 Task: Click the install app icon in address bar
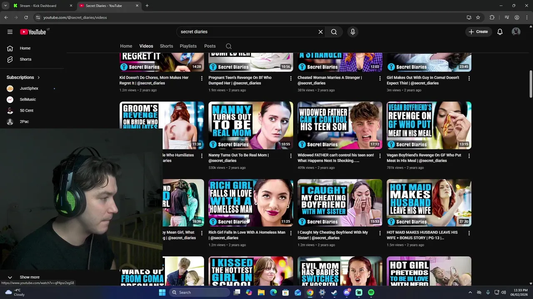click(x=469, y=17)
